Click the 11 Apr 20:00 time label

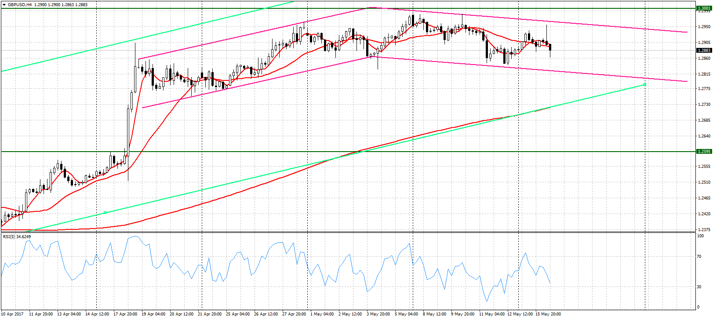[x=41, y=314]
